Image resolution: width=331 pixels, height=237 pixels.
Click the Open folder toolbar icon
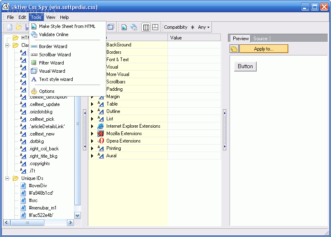point(19,27)
